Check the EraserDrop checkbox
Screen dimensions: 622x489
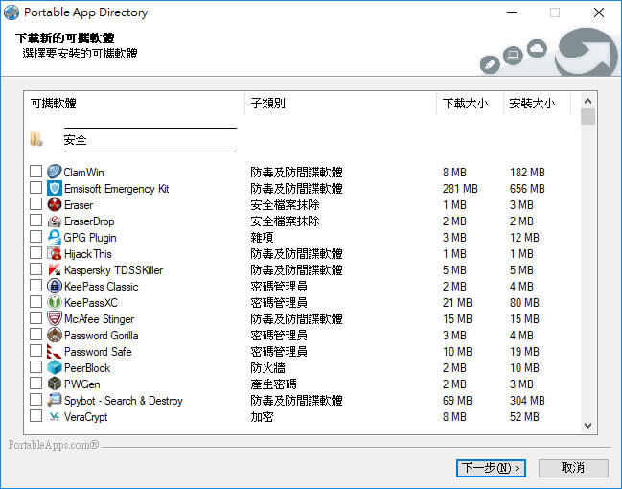[x=35, y=220]
